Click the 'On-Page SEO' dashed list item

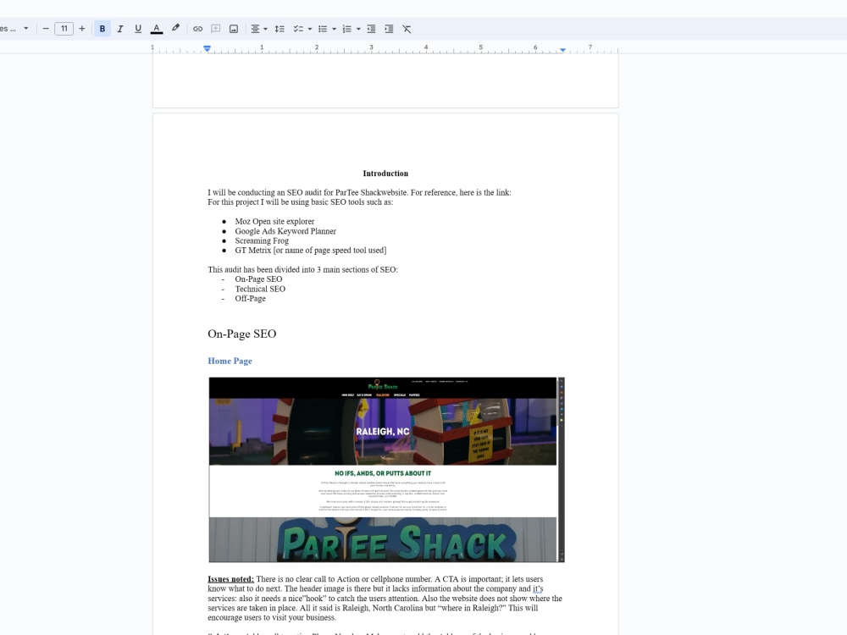pos(258,279)
